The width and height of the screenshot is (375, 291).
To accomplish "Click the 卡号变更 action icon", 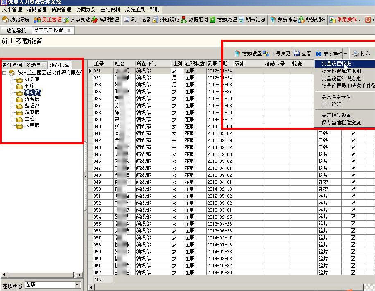I will (x=266, y=53).
